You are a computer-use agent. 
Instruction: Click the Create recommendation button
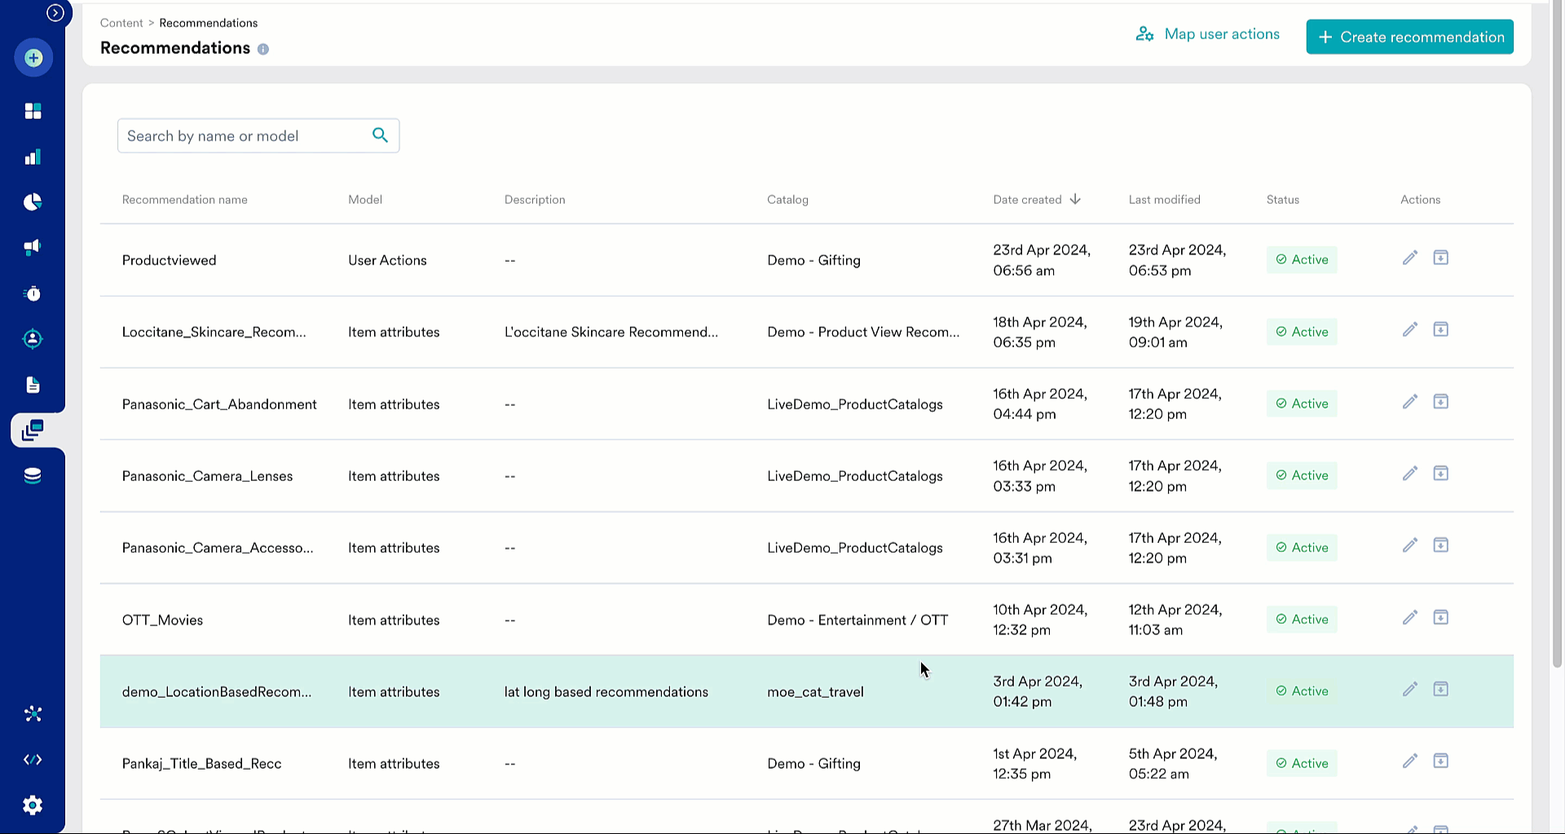(x=1409, y=37)
